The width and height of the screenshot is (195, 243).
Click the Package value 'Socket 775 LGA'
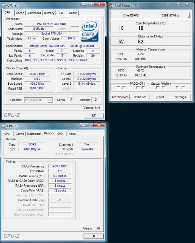(52, 34)
